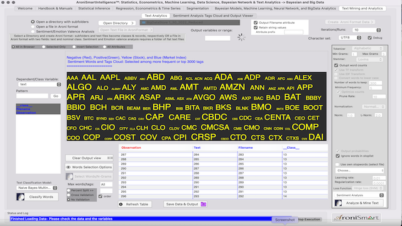The width and height of the screenshot is (402, 226).
Task: Click the Stop Execution button
Action: [x=309, y=220]
